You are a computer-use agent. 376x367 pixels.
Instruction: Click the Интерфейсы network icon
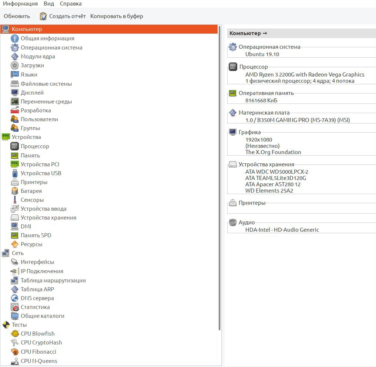click(15, 262)
